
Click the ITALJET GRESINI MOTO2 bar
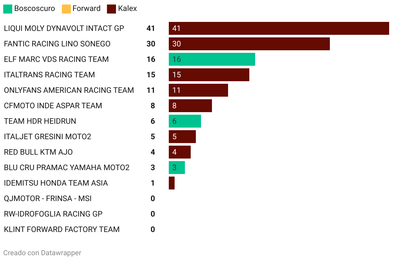(x=182, y=137)
